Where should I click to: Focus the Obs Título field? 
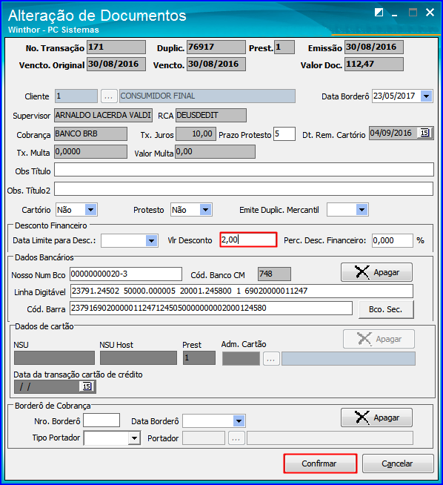pos(244,170)
